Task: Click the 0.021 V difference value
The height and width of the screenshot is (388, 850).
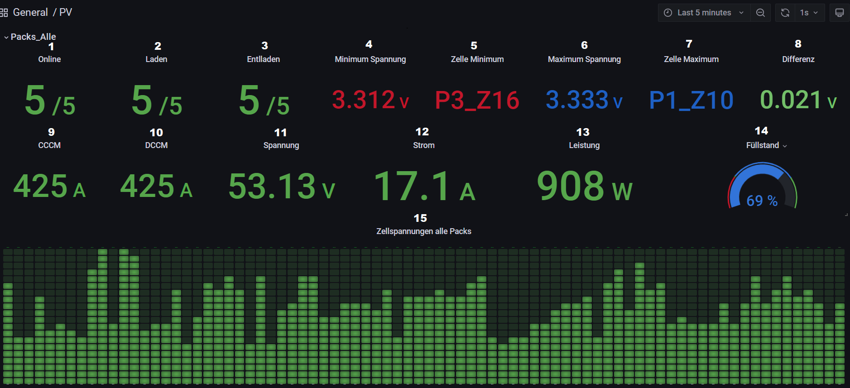Action: [x=798, y=100]
